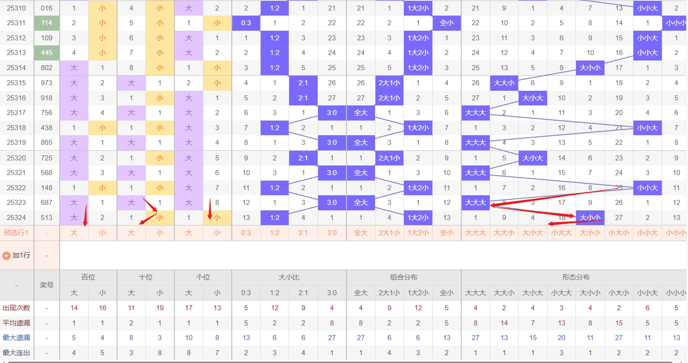Toggle 全大 in the 预选行1 row
The width and height of the screenshot is (688, 363).
[x=361, y=233]
